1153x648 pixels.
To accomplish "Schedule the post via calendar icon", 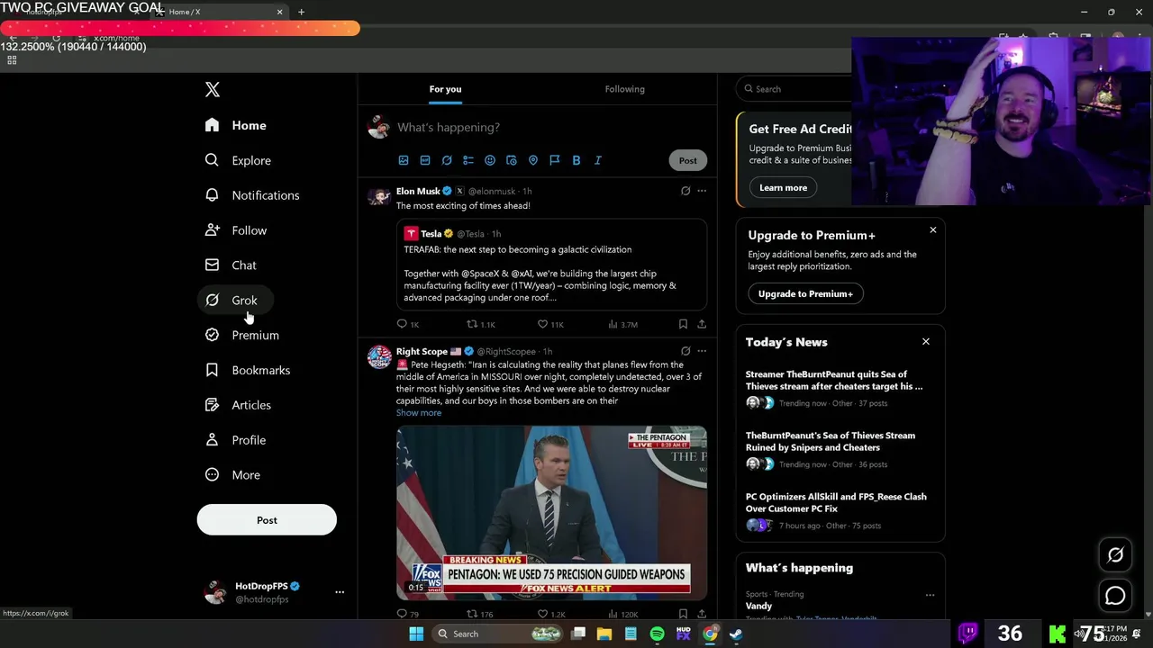I will [512, 160].
